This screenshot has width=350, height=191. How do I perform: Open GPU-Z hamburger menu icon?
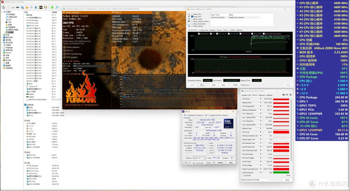click(290, 95)
